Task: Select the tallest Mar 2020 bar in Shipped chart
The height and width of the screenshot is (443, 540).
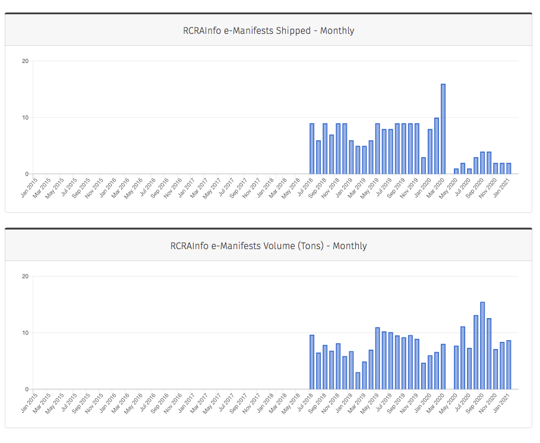Action: [443, 129]
